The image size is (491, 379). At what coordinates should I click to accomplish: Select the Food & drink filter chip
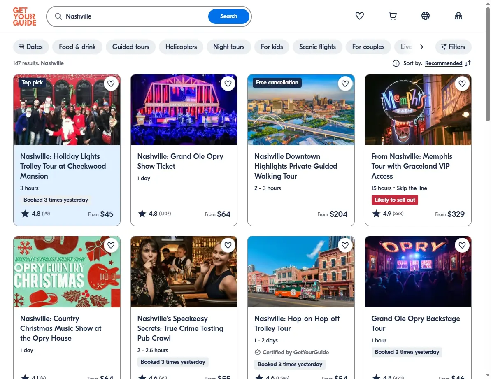point(77,47)
